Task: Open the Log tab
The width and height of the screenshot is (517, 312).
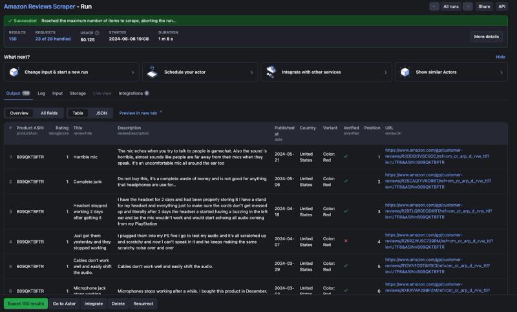Action: tap(41, 93)
